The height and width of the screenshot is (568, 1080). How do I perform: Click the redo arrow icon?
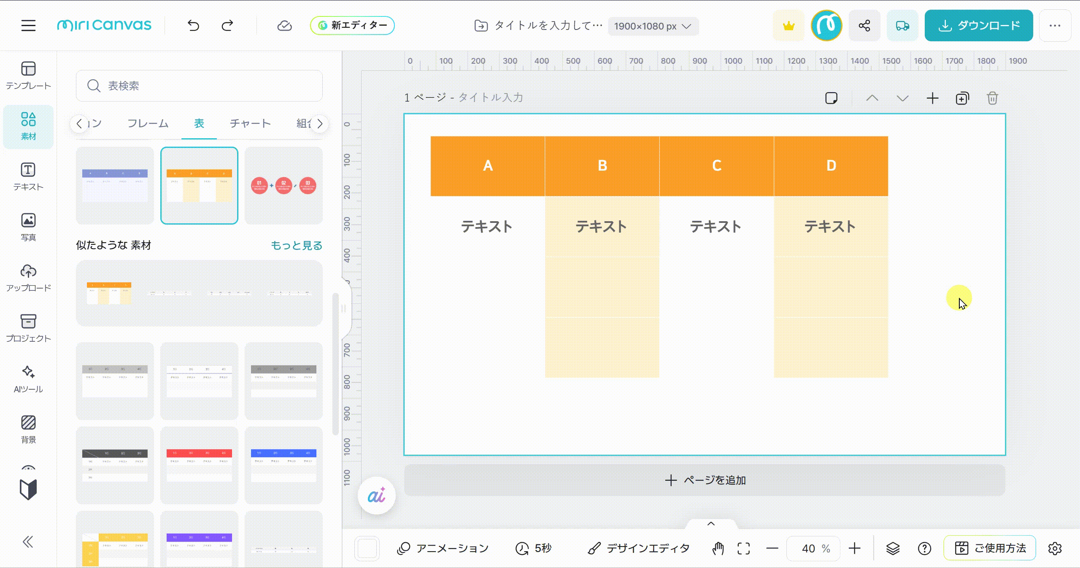pyautogui.click(x=227, y=26)
